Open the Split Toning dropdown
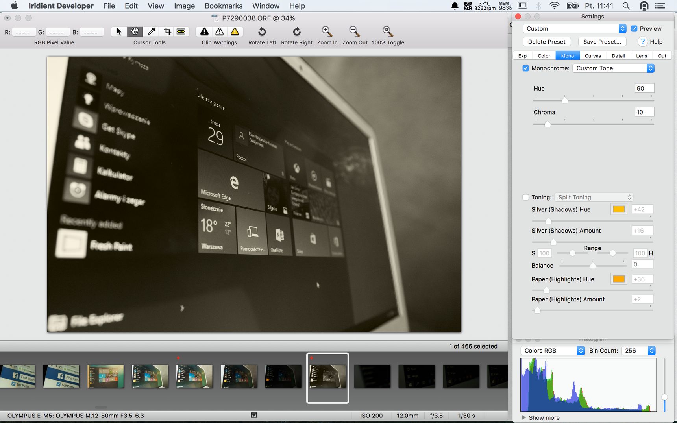Viewport: 677px width, 423px height. coord(593,197)
